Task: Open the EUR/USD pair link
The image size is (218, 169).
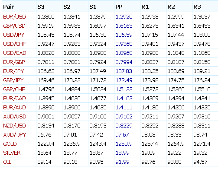Action: [x=14, y=17]
